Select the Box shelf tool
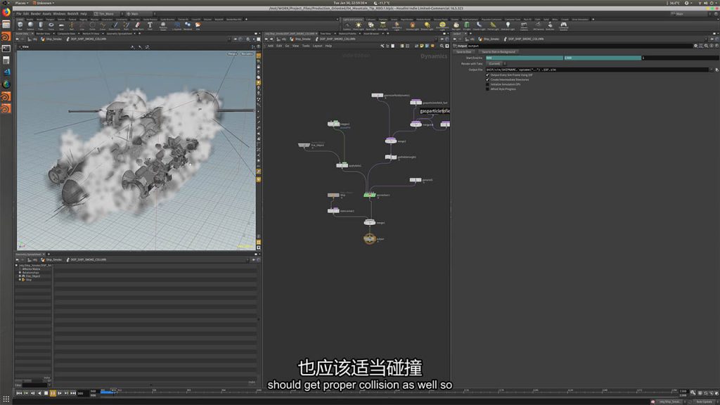720x405 pixels. [x=20, y=26]
